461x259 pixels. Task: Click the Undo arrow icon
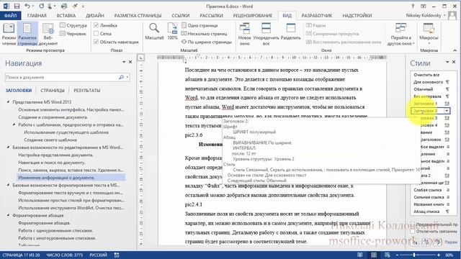coord(27,6)
